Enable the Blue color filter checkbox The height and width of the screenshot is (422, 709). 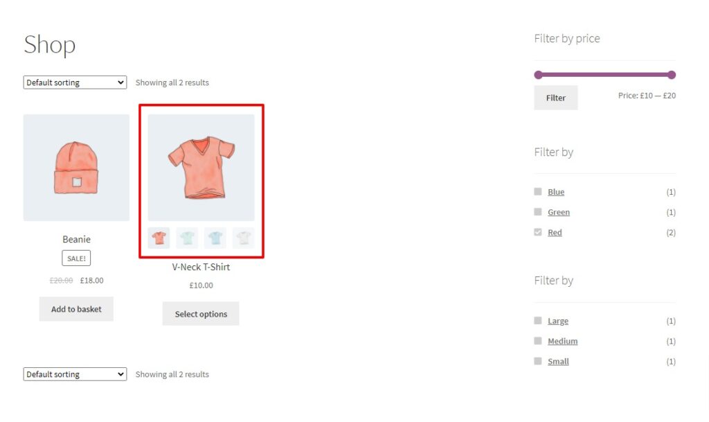click(x=537, y=191)
